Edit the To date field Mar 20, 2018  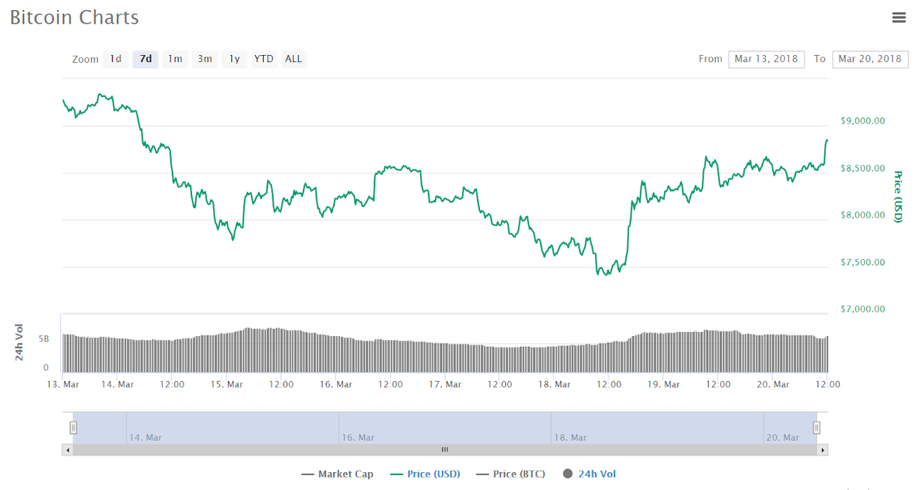[x=870, y=59]
